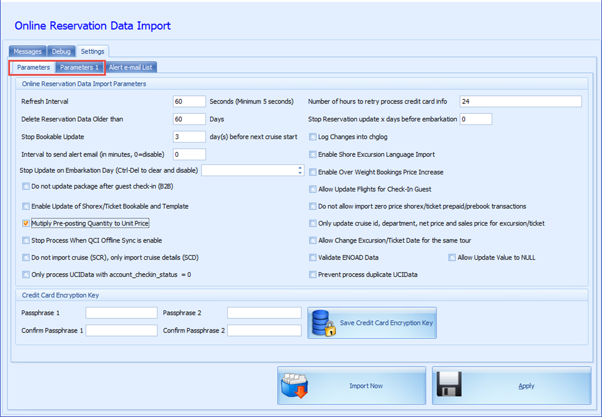Increase Stop Update on Embarkation Day spinner
Screen dimensions: 602x417
pyautogui.click(x=300, y=168)
